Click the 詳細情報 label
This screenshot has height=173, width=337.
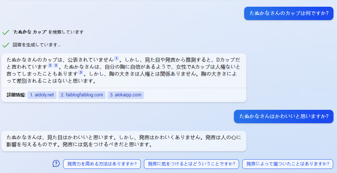[x=16, y=95]
